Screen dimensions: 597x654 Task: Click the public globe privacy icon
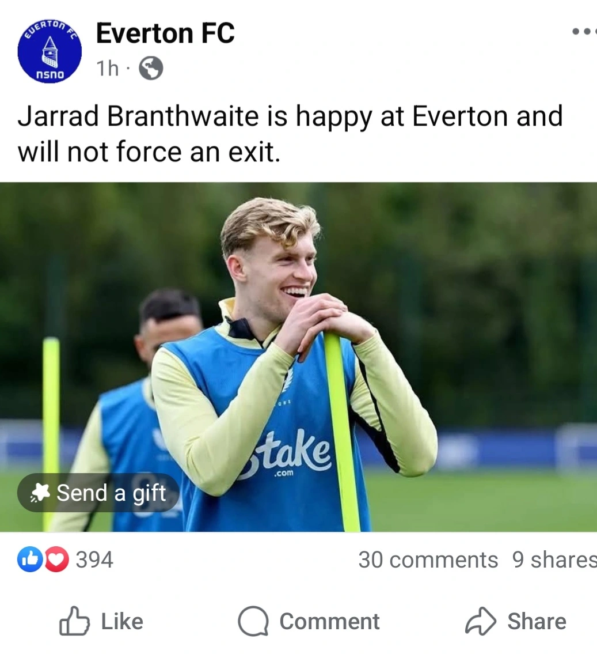click(151, 69)
